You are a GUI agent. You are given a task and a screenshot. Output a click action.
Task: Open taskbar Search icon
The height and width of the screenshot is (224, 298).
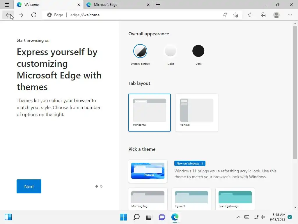tap(136, 217)
